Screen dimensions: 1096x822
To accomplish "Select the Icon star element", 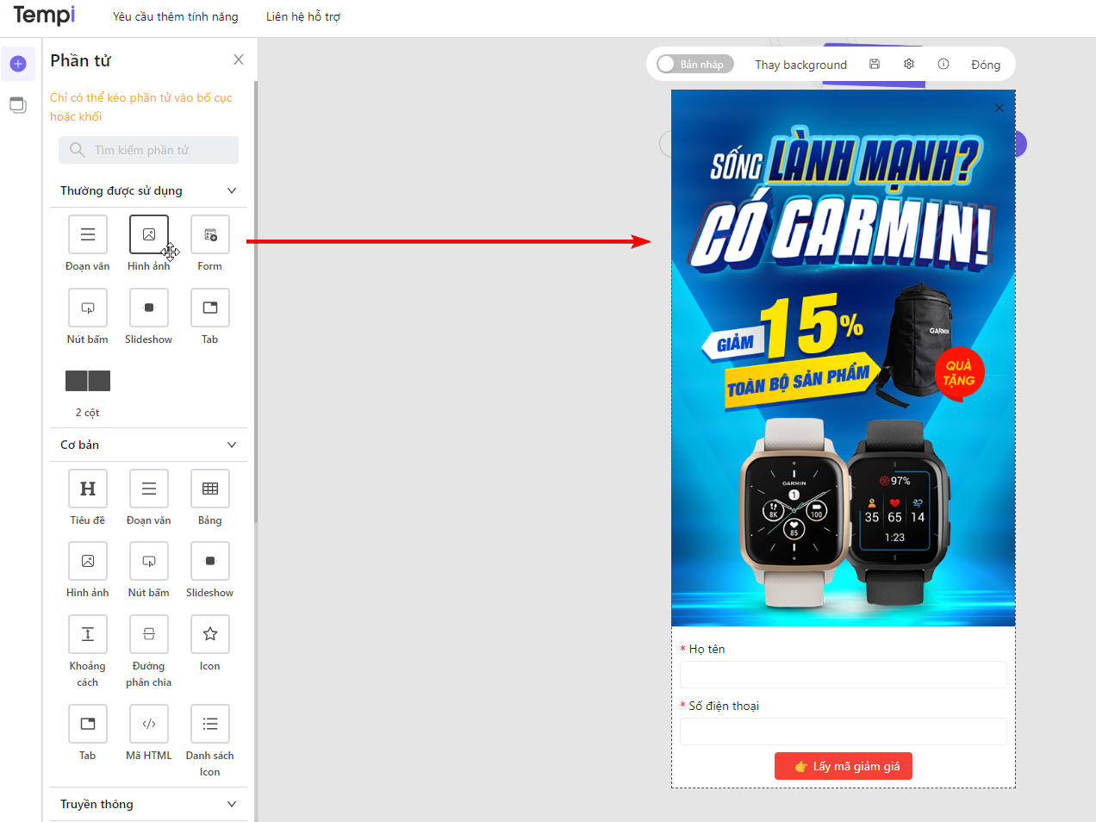I will (x=210, y=634).
